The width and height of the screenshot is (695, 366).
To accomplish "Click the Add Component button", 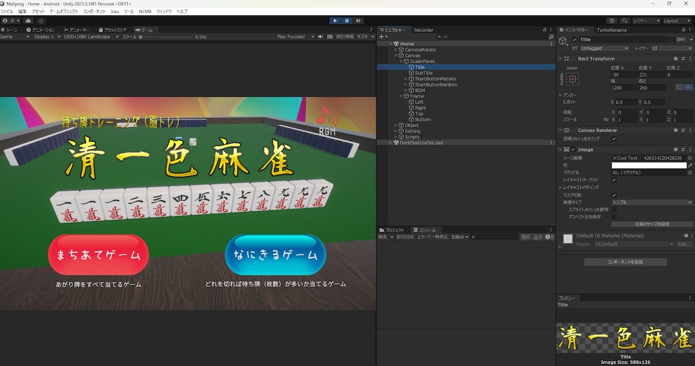I will (625, 262).
